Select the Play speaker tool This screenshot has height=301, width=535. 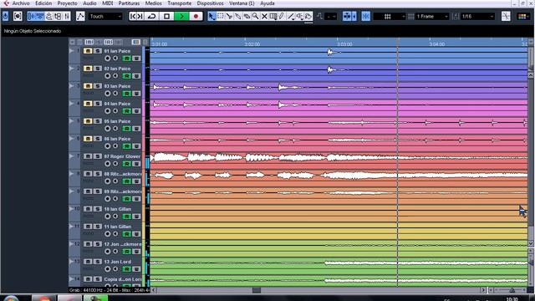(299, 16)
